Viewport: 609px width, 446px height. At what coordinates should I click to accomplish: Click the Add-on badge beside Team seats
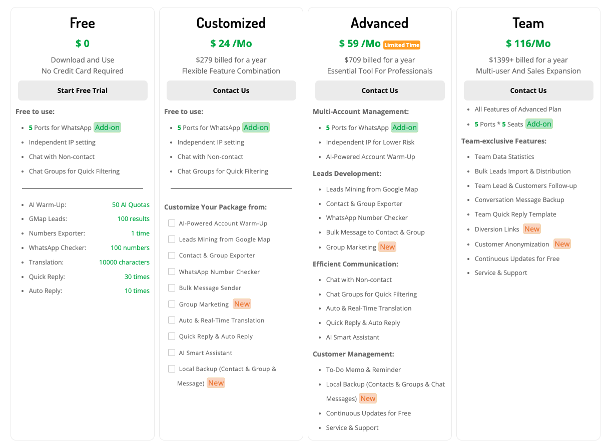(539, 124)
